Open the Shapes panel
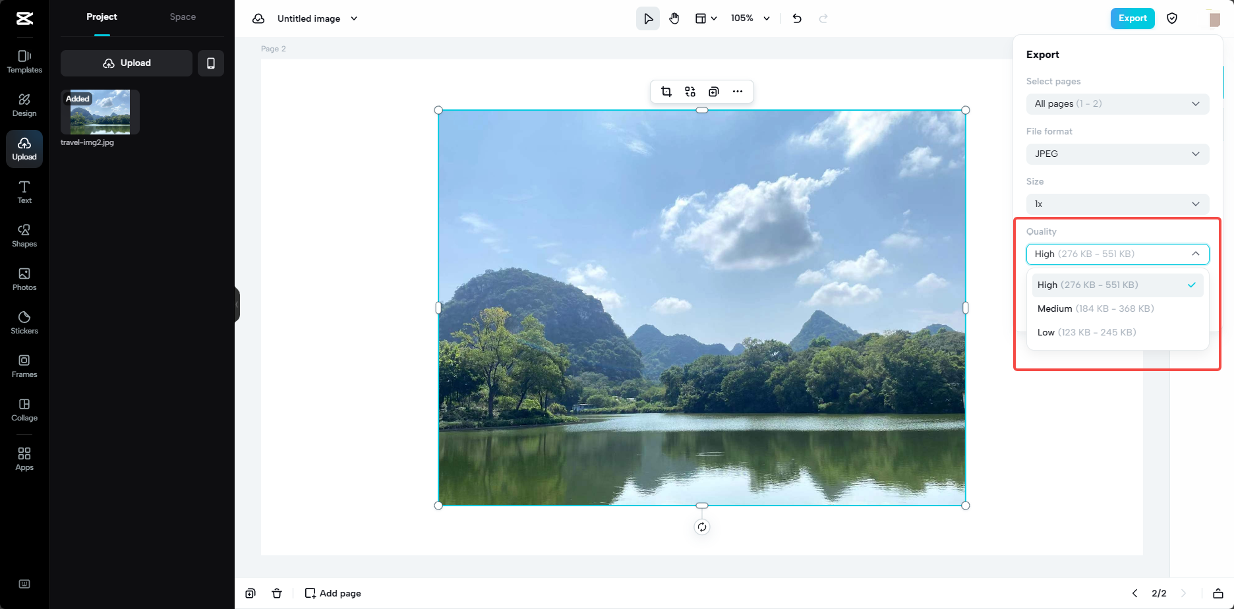Screen dimensions: 1234x609 [24, 236]
